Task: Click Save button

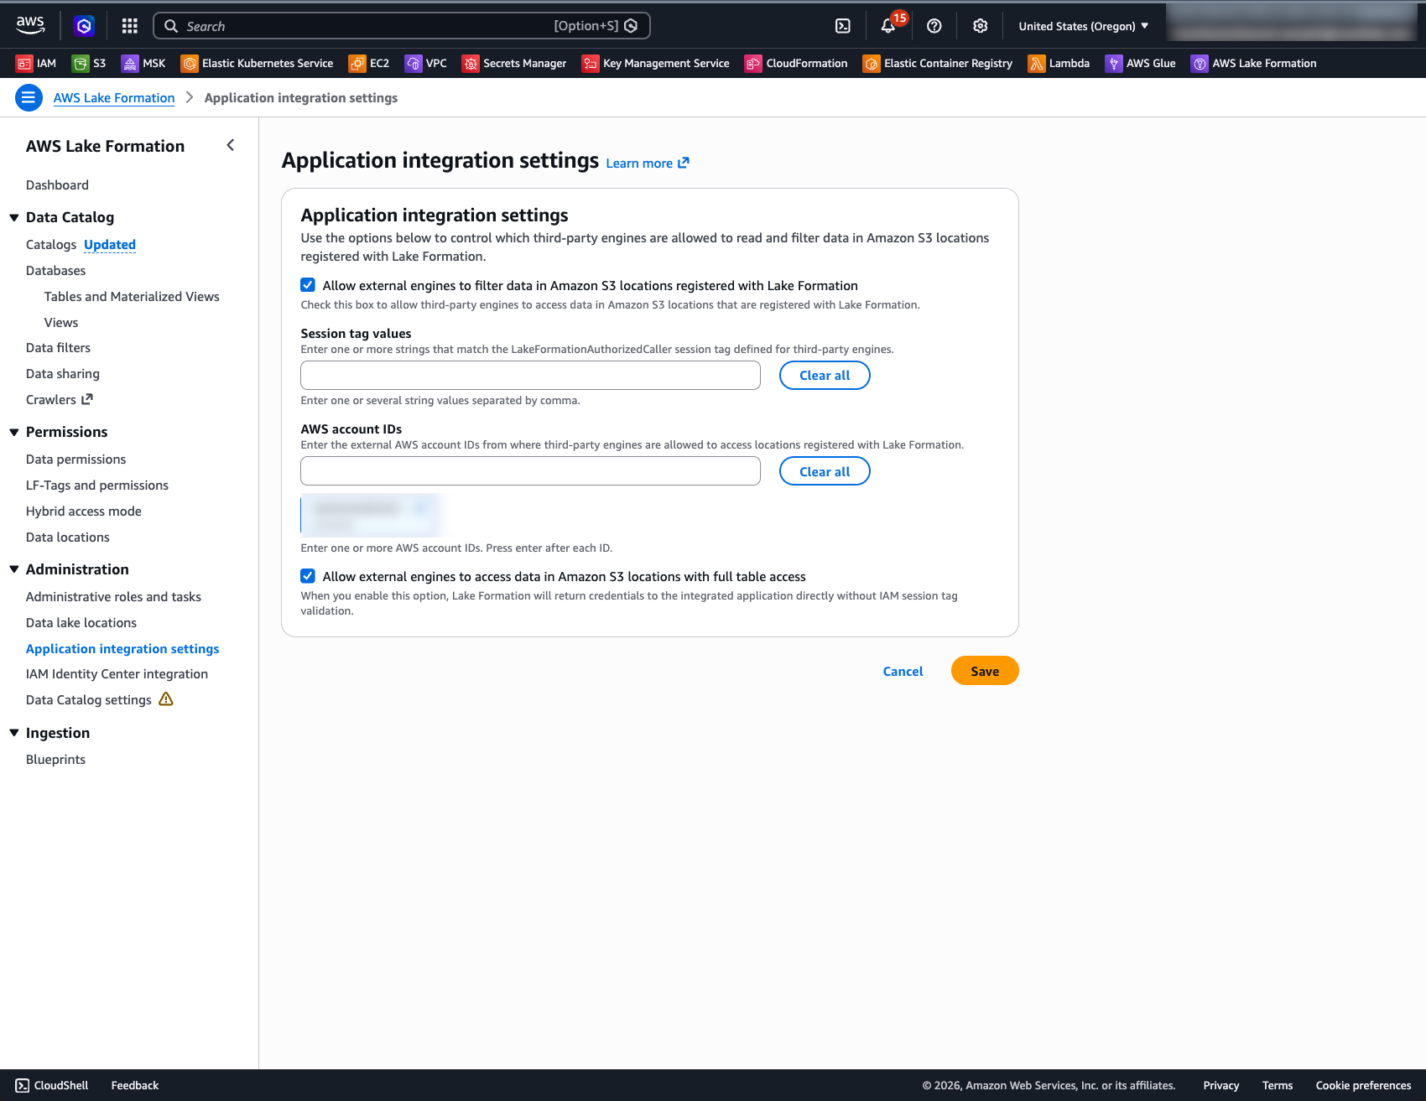Action: click(985, 671)
